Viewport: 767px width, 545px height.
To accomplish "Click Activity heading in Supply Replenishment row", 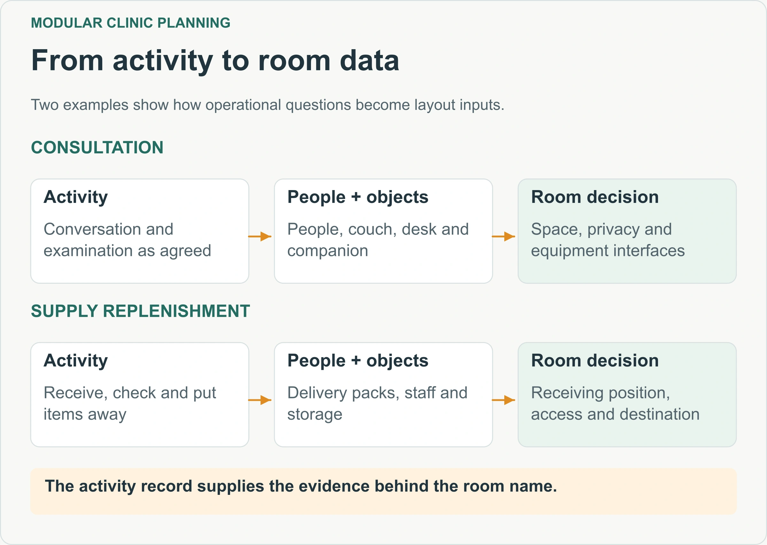I will [76, 361].
